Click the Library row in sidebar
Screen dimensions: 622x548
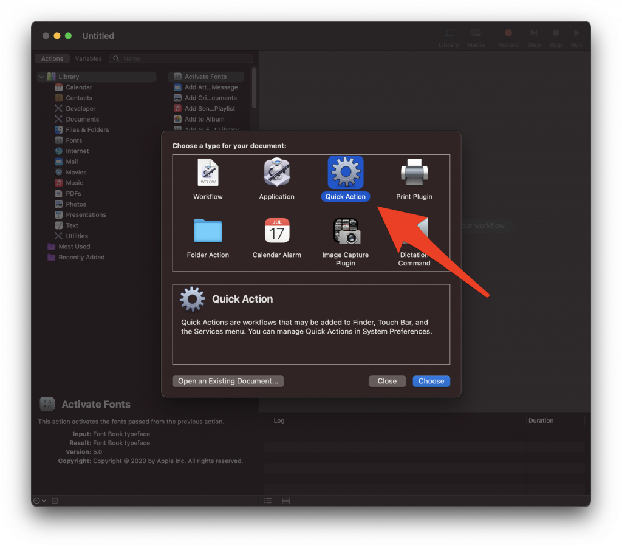click(97, 77)
